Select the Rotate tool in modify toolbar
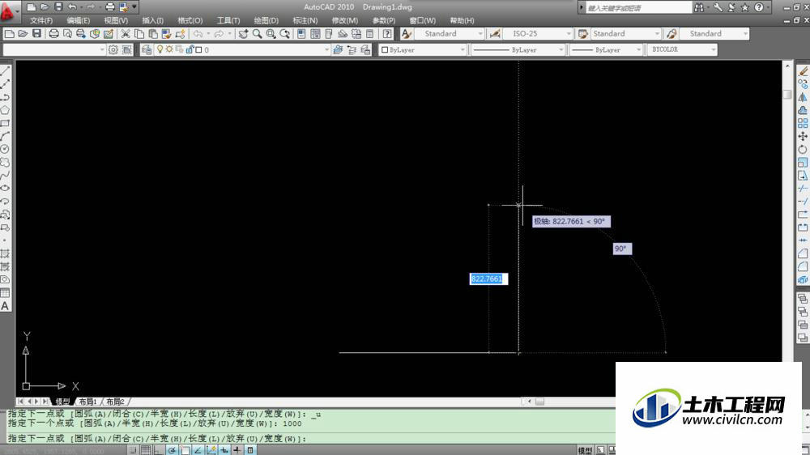The width and height of the screenshot is (810, 455). pos(803,149)
